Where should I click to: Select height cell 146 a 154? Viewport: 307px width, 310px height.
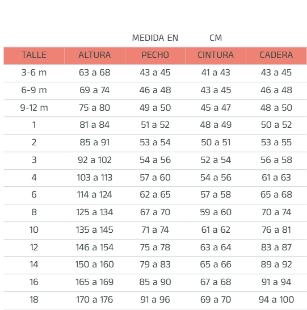[95, 248]
